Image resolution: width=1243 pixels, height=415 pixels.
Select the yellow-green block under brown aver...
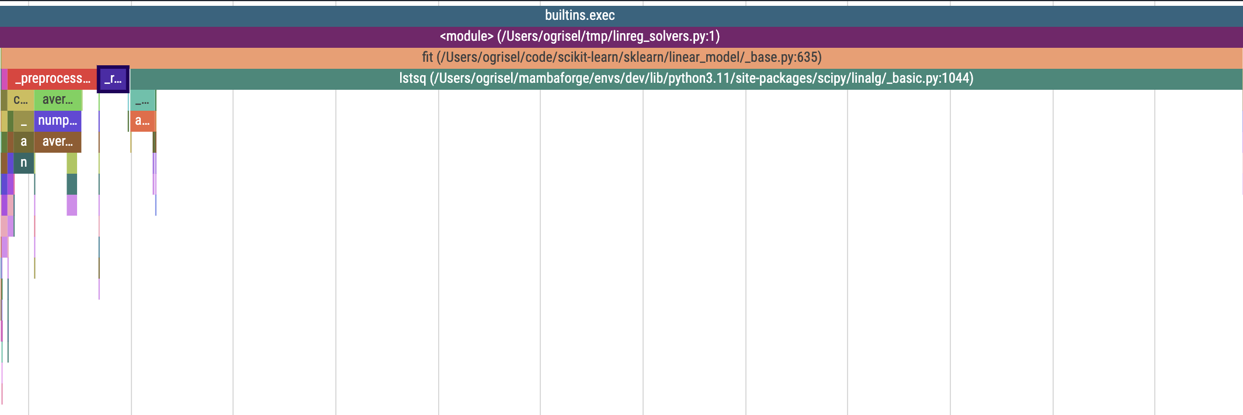pos(72,163)
